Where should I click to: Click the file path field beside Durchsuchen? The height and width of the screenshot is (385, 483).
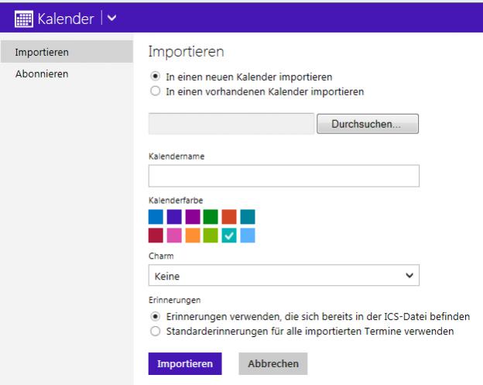click(231, 124)
